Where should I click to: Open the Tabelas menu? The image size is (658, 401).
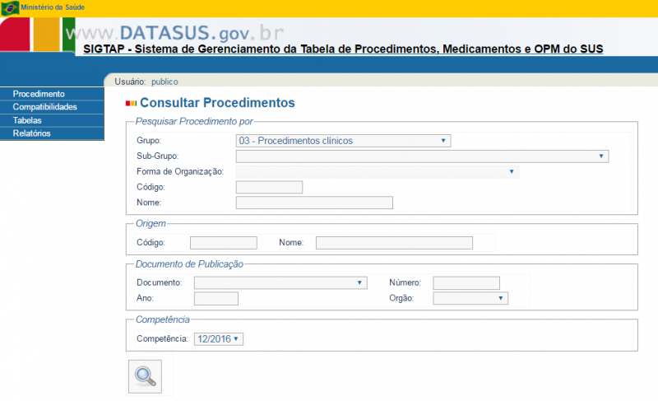point(52,120)
